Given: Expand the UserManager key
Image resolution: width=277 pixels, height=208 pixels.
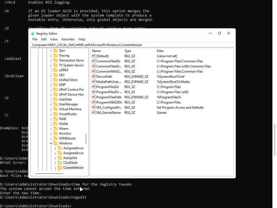Looking at the screenshot, I should tap(51, 104).
